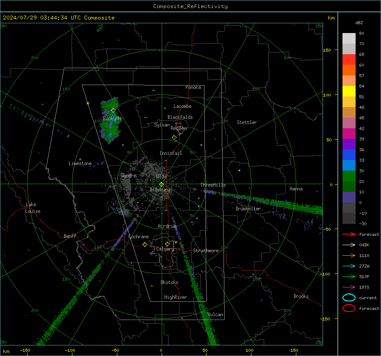Click the Banff label

point(70,236)
